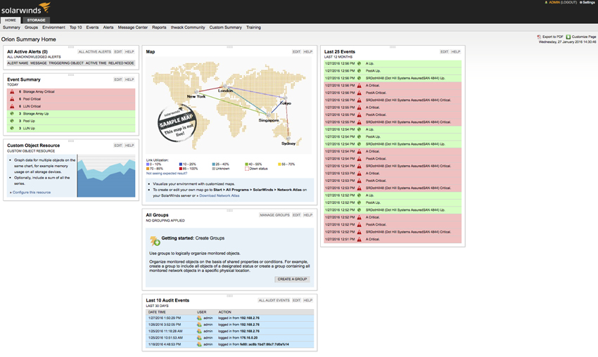Click EDIT in the Map panel
This screenshot has height=357, width=598.
pyautogui.click(x=296, y=52)
